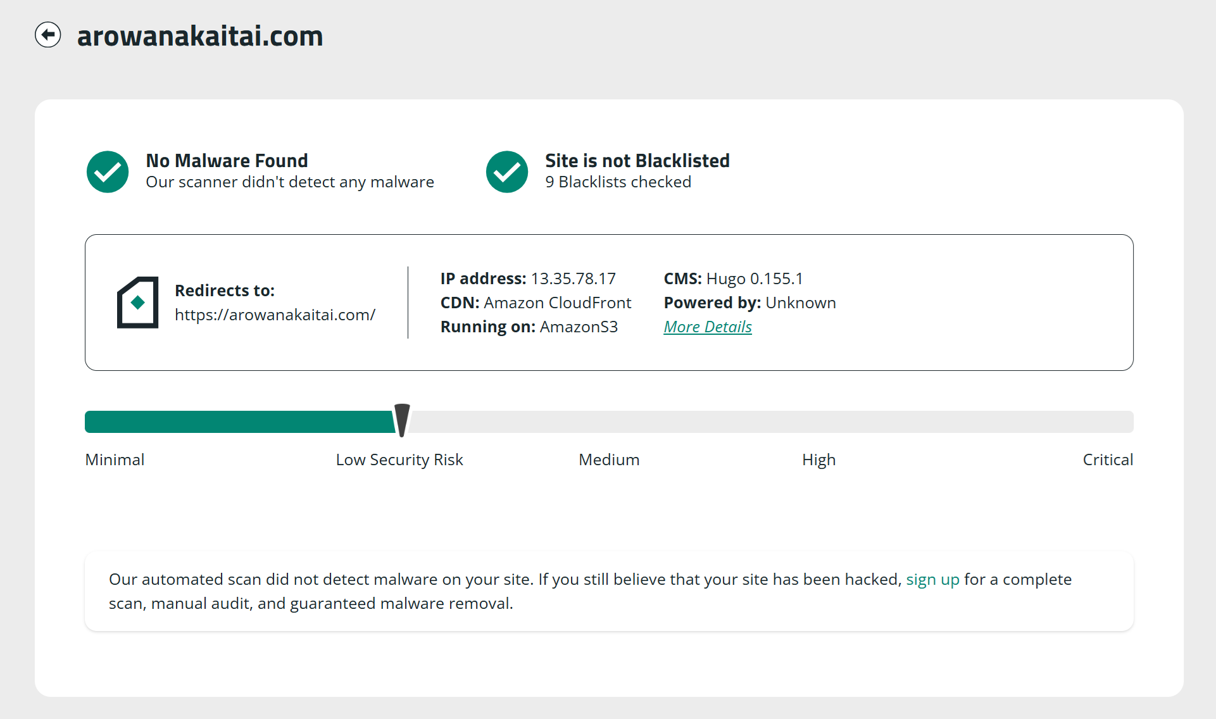This screenshot has width=1216, height=719.
Task: Click the High risk label
Action: (x=818, y=460)
